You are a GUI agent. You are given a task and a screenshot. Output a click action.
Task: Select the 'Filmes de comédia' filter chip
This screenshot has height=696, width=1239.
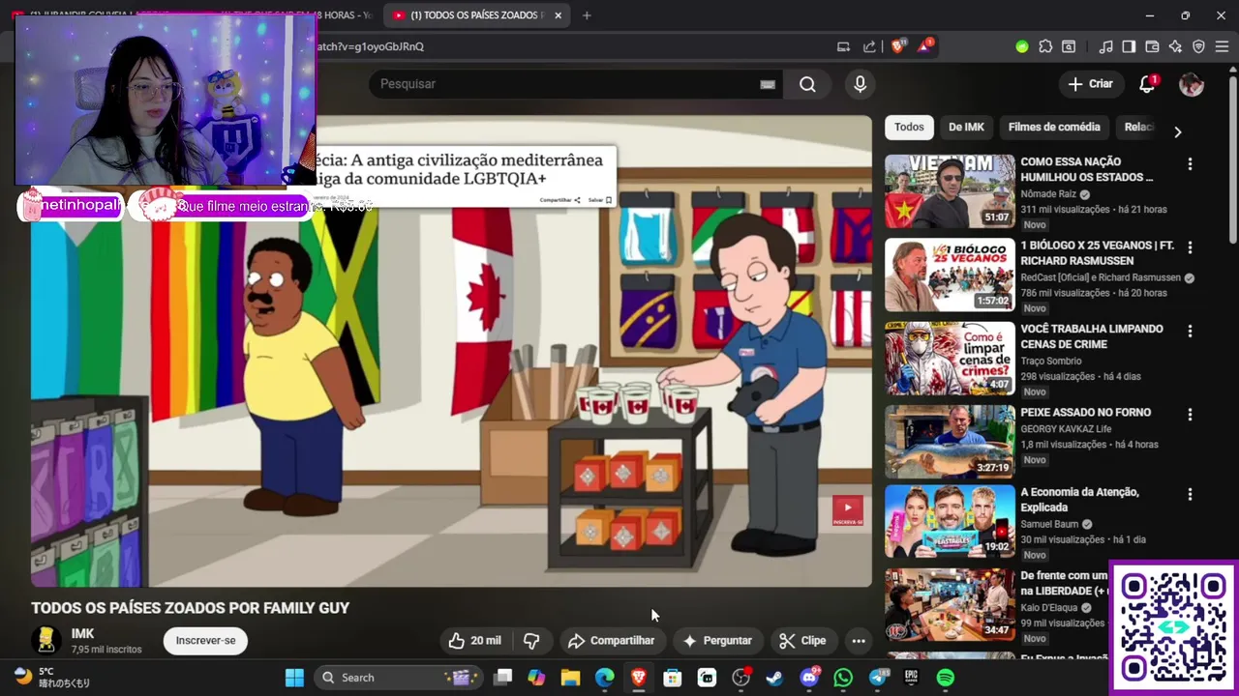click(x=1054, y=127)
